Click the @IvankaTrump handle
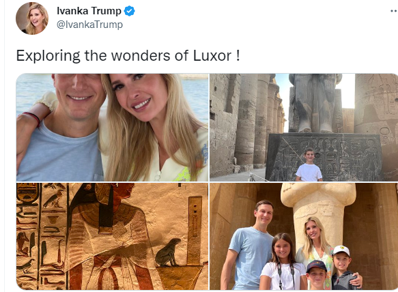Image resolution: width=398 pixels, height=292 pixels. point(89,25)
